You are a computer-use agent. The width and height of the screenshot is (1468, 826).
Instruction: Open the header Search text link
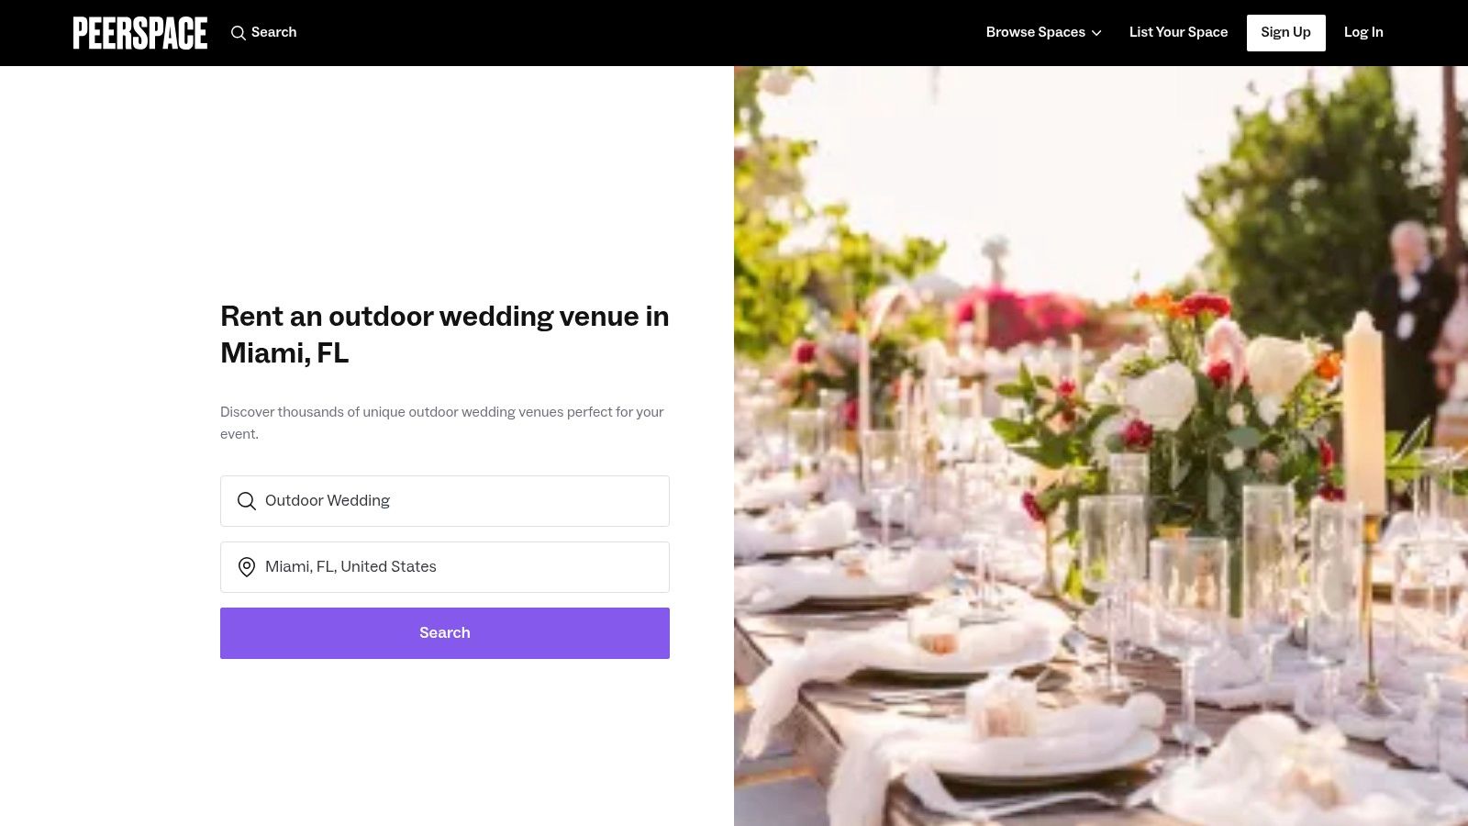(273, 32)
